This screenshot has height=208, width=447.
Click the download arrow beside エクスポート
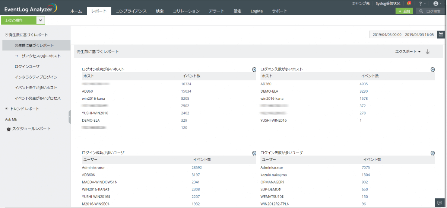[x=428, y=52]
